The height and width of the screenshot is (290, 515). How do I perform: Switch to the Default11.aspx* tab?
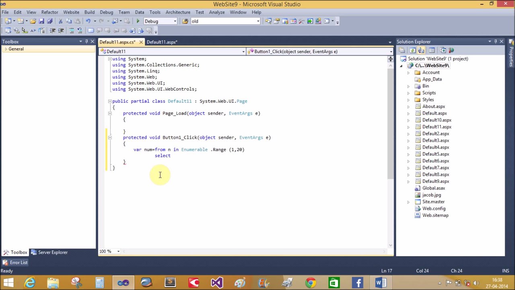[x=162, y=42]
